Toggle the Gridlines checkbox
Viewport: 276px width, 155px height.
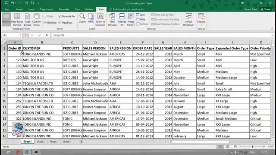[45, 22]
